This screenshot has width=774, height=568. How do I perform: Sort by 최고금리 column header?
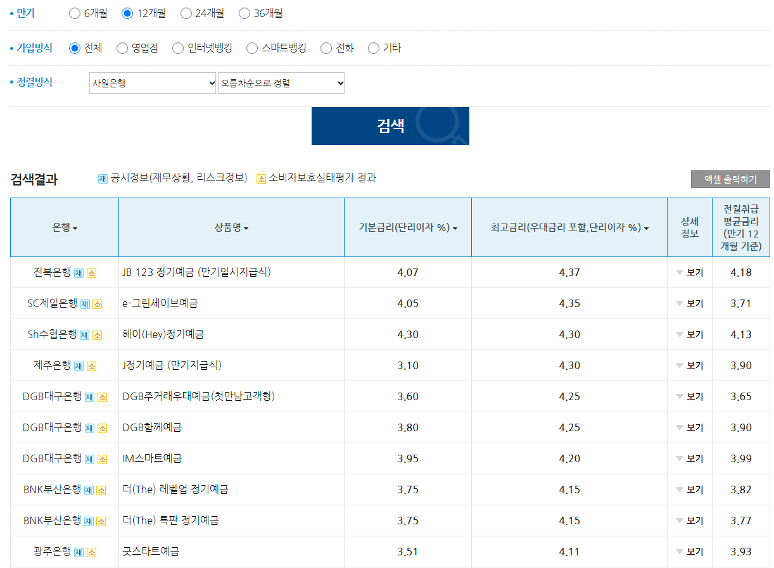coord(569,228)
